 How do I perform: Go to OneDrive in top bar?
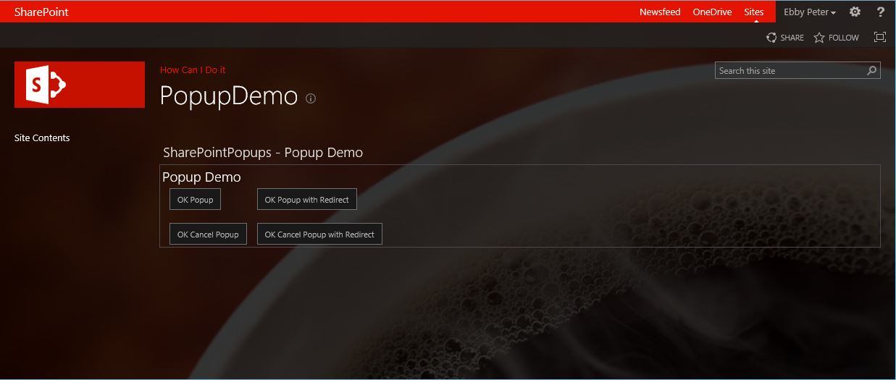(712, 12)
